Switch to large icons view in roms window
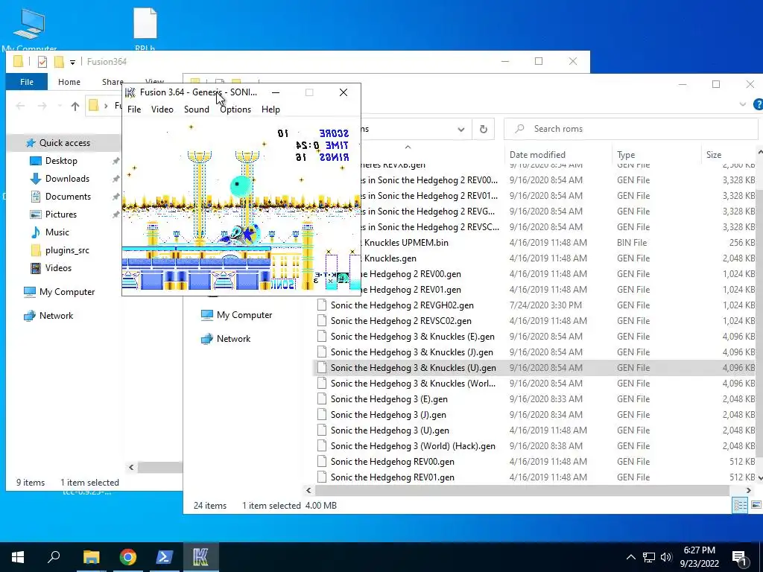 pyautogui.click(x=756, y=506)
